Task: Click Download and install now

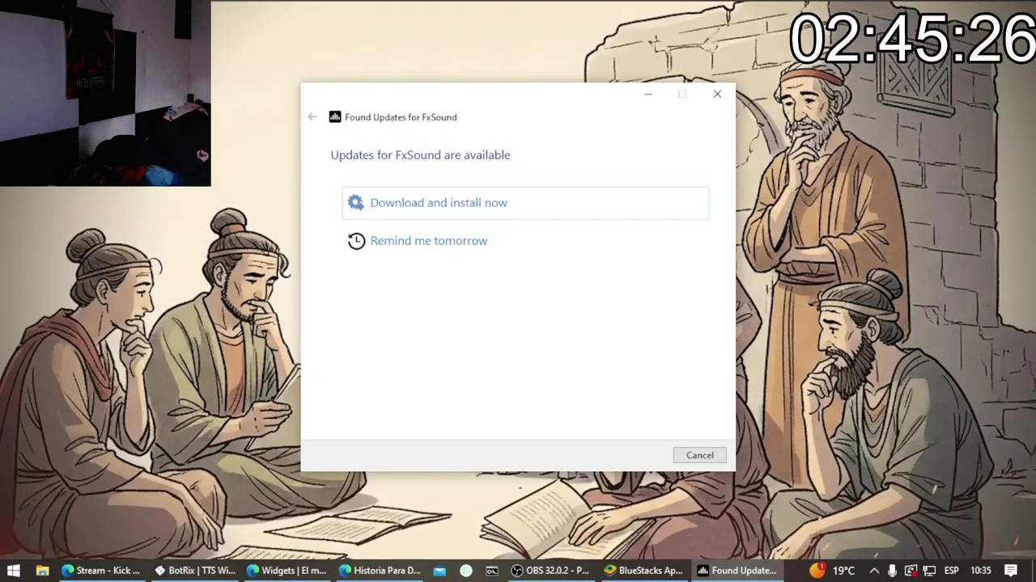Action: pos(525,203)
